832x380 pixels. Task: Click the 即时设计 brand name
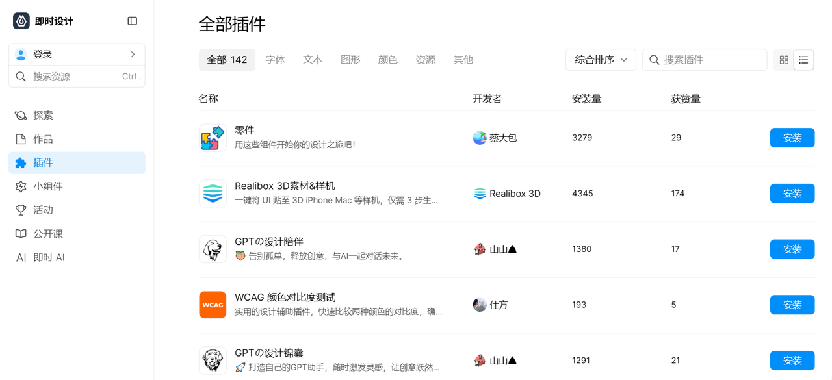(x=54, y=21)
